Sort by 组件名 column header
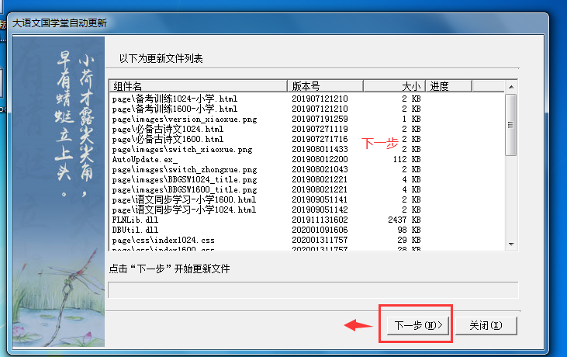 point(198,86)
